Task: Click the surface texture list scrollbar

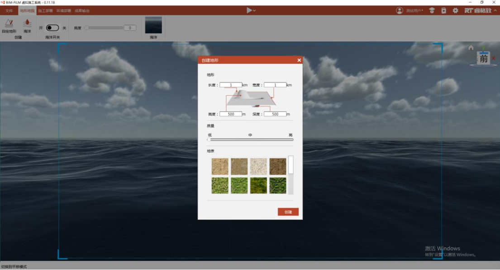Action: 291,175
